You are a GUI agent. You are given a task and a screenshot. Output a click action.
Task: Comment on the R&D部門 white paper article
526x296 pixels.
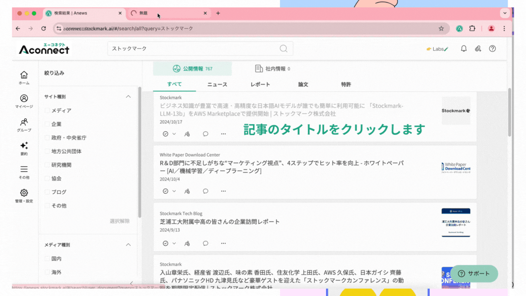(205, 191)
